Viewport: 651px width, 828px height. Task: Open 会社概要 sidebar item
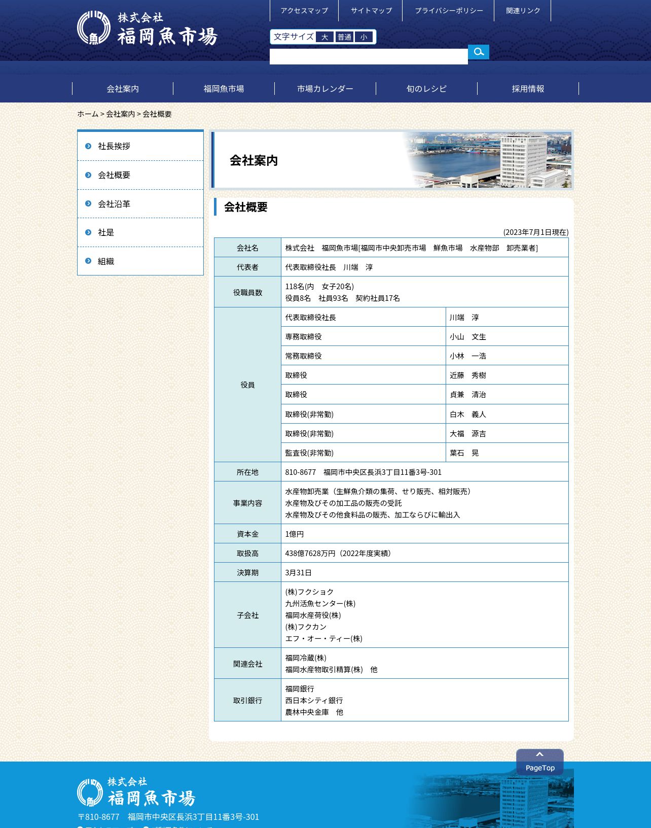(140, 175)
